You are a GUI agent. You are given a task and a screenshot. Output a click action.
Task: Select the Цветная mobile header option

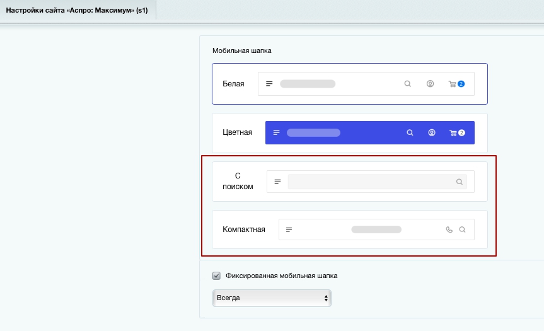tap(350, 133)
